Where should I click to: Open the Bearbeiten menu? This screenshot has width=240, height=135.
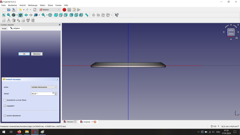point(12,5)
